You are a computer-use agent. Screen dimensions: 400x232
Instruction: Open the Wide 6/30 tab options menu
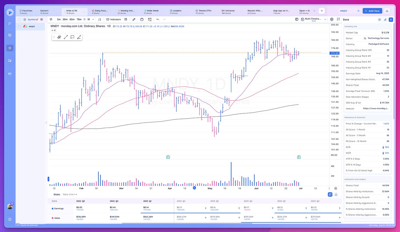point(84,12)
